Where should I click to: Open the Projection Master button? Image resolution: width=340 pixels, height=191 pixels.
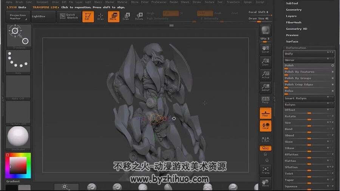click(17, 17)
